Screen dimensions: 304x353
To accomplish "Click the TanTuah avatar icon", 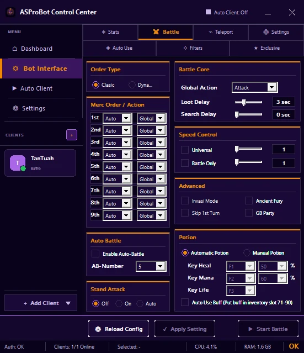I will click(x=18, y=163).
